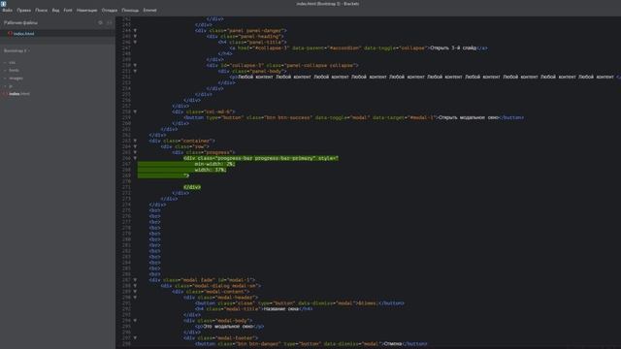Collapse fold arrow beside progress-bar div line
The image size is (621, 349).
(x=135, y=158)
